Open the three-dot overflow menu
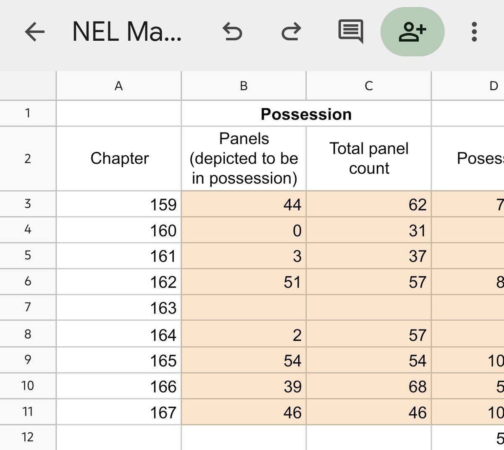This screenshot has height=450, width=504. (474, 32)
